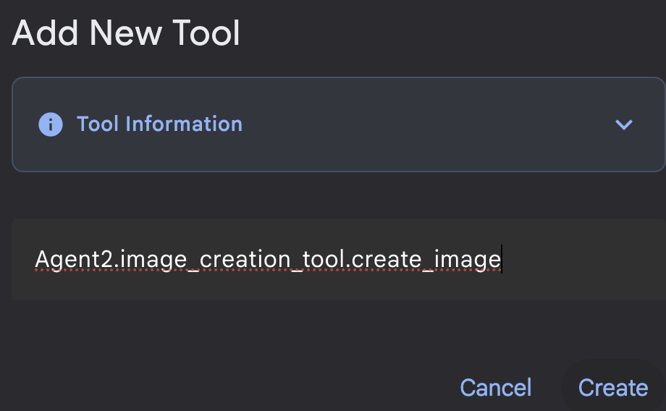
Task: Click the word Tool in the dialog title
Action: [210, 33]
